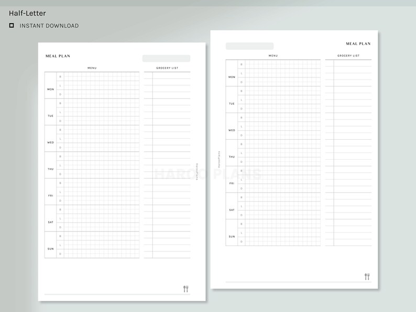Viewport: 416px width, 312px height.
Task: Click GROCERY LIST header on right page
Action: coord(348,55)
